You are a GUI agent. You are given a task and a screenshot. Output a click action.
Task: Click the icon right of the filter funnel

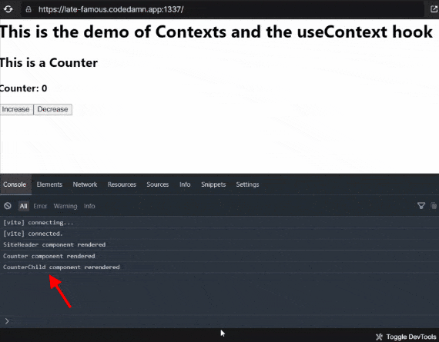click(434, 206)
